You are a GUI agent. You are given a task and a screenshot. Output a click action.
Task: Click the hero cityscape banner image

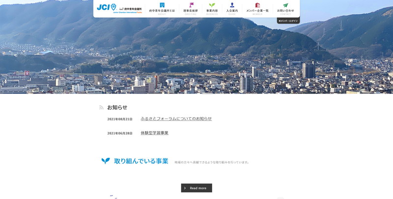click(x=196, y=59)
